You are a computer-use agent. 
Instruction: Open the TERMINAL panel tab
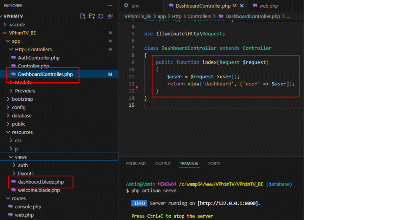(x=189, y=164)
